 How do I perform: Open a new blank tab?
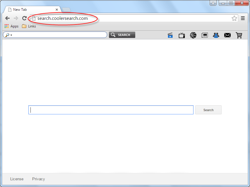tap(66, 10)
